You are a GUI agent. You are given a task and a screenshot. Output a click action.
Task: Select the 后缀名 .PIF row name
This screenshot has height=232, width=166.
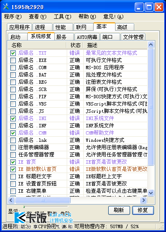tap(33, 97)
